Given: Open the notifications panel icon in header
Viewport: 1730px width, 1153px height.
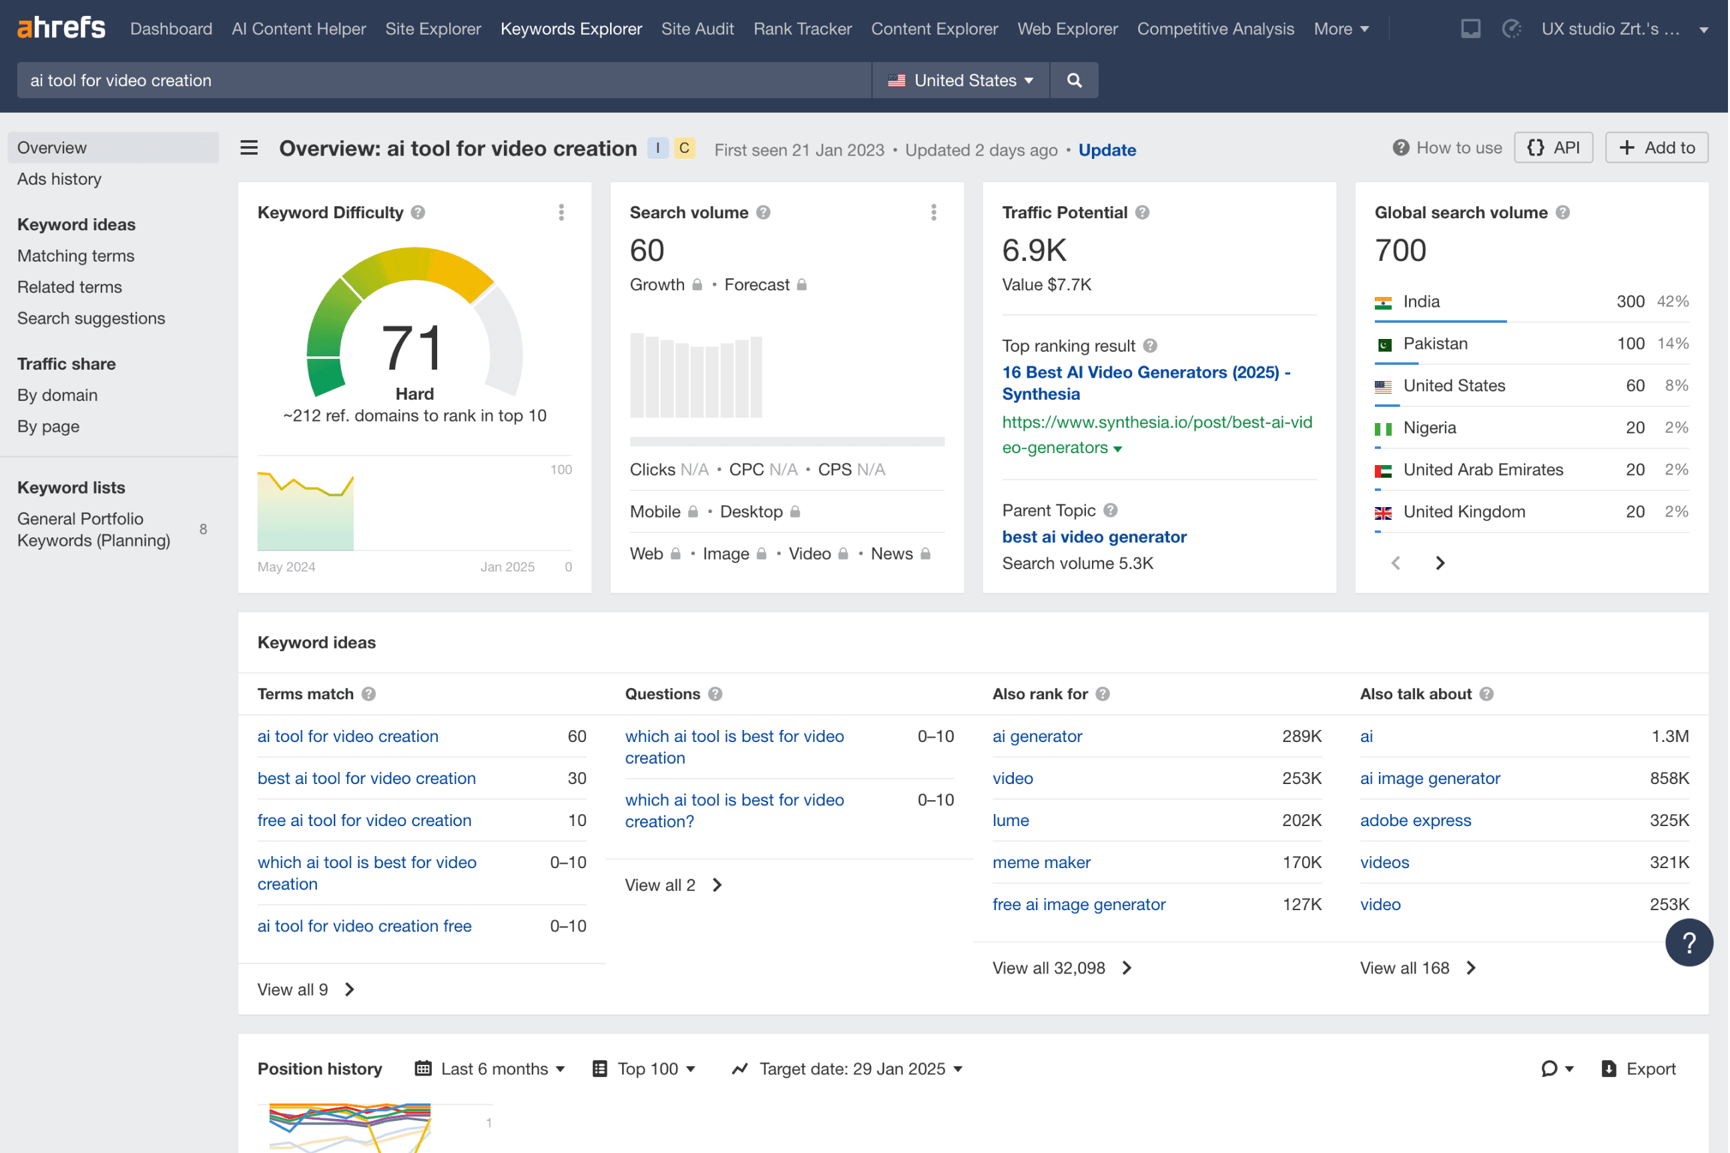Looking at the screenshot, I should [1470, 29].
